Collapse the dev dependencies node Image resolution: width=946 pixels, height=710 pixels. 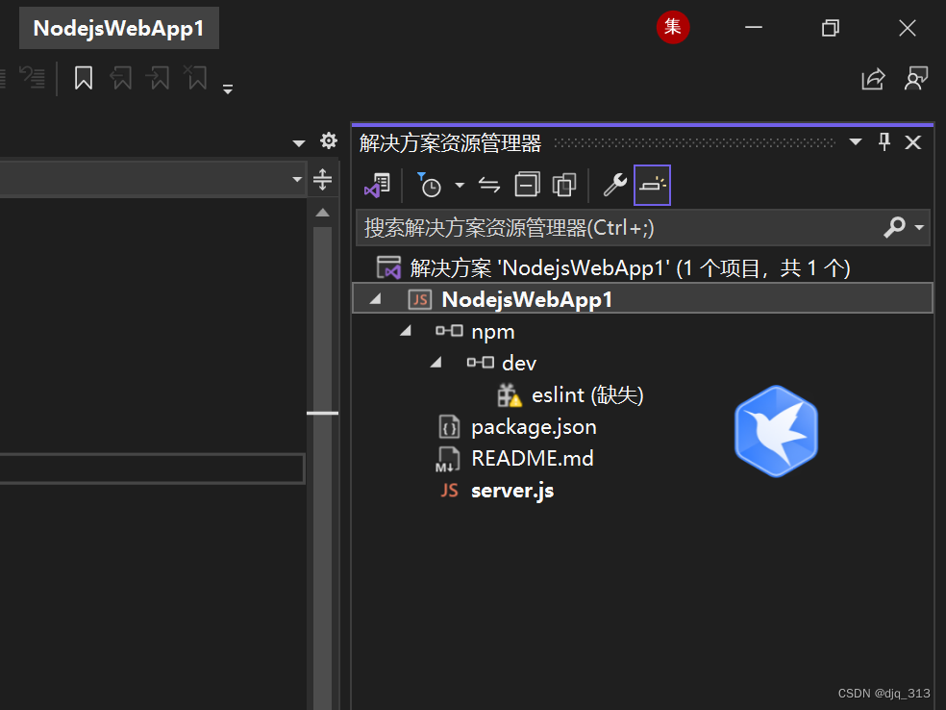[x=436, y=363]
